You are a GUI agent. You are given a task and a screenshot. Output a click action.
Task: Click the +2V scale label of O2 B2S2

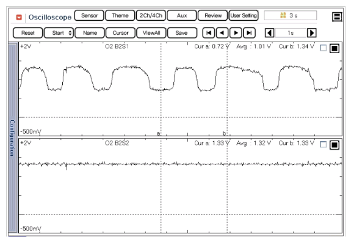click(26, 143)
